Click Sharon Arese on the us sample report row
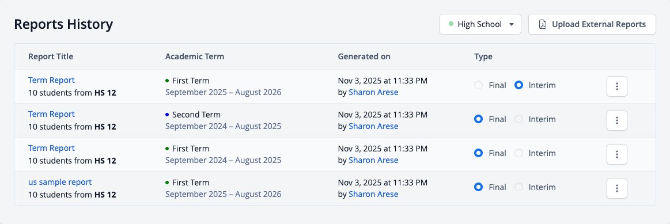Viewport: 670px width, 224px height. 373,194
